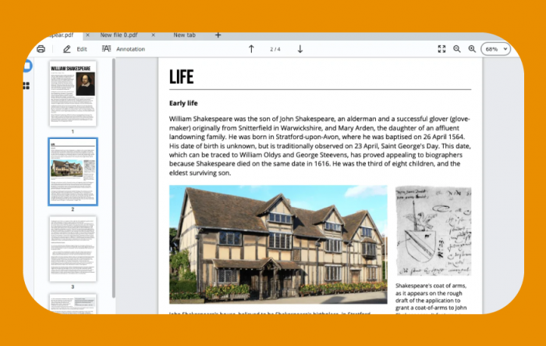Click the Annotation text icon
Image resolution: width=546 pixels, height=346 pixels.
click(106, 49)
